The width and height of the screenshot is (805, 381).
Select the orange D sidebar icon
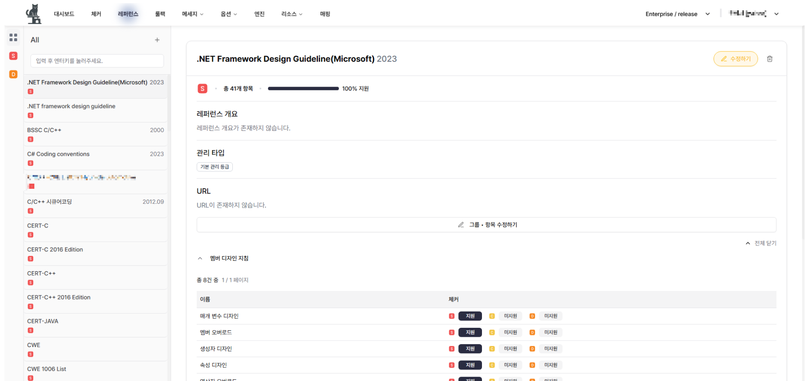tap(13, 74)
